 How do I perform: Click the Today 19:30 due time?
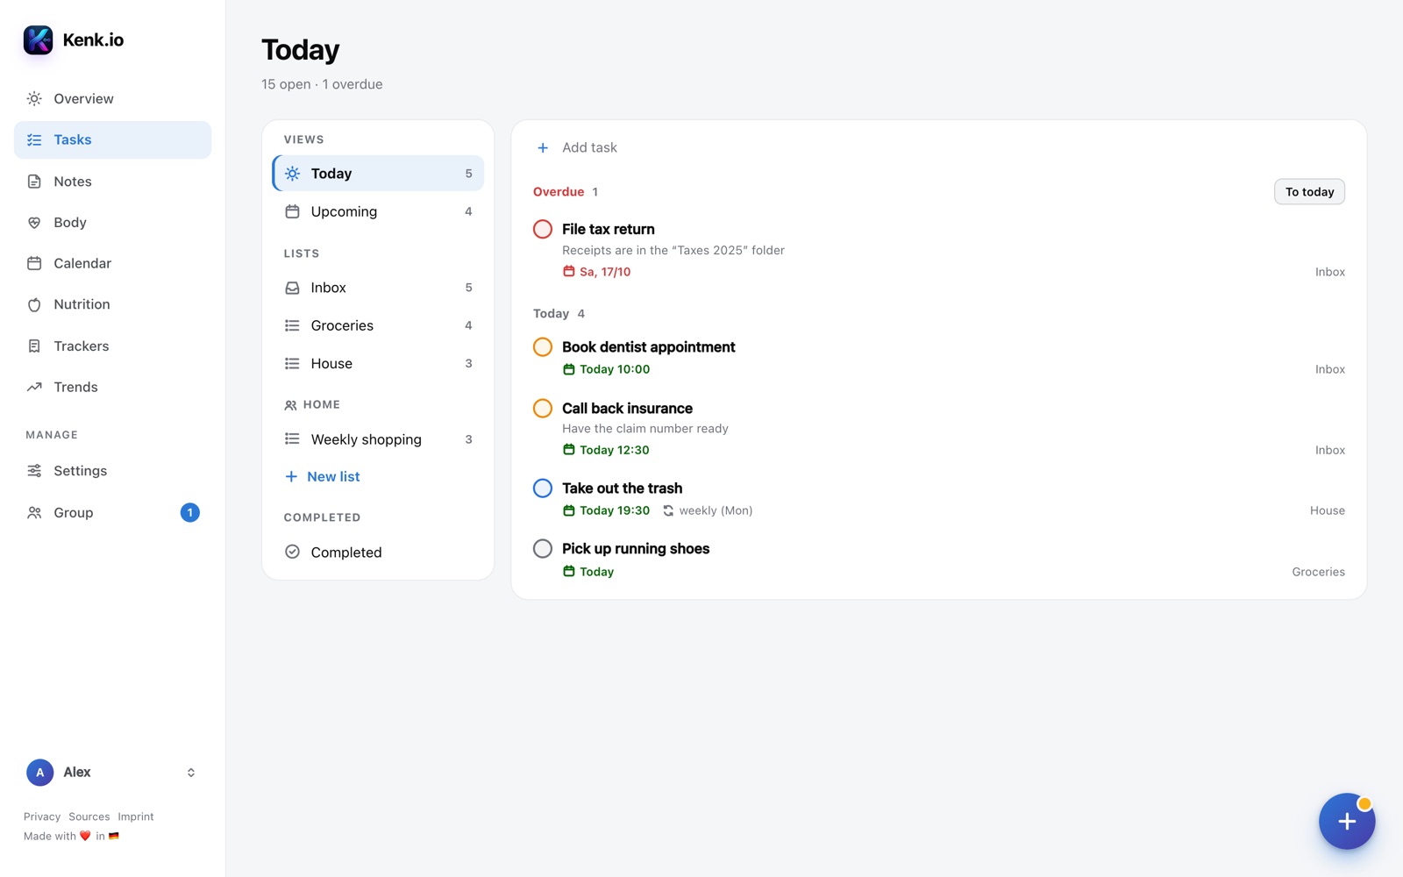click(606, 510)
